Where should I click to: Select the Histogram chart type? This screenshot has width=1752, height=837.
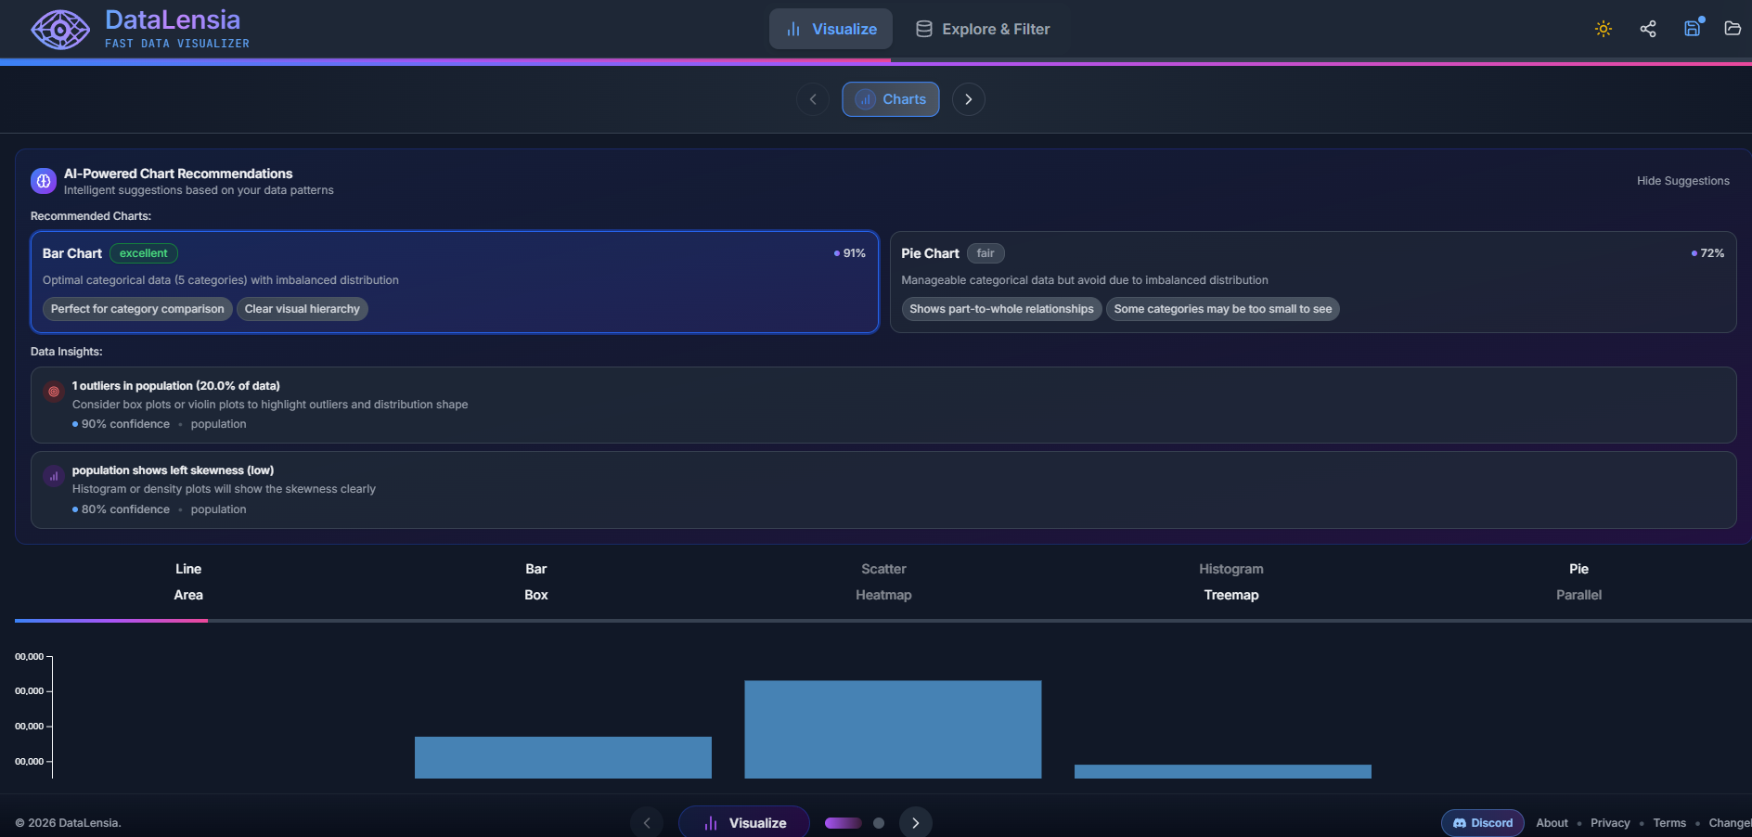pyautogui.click(x=1231, y=569)
